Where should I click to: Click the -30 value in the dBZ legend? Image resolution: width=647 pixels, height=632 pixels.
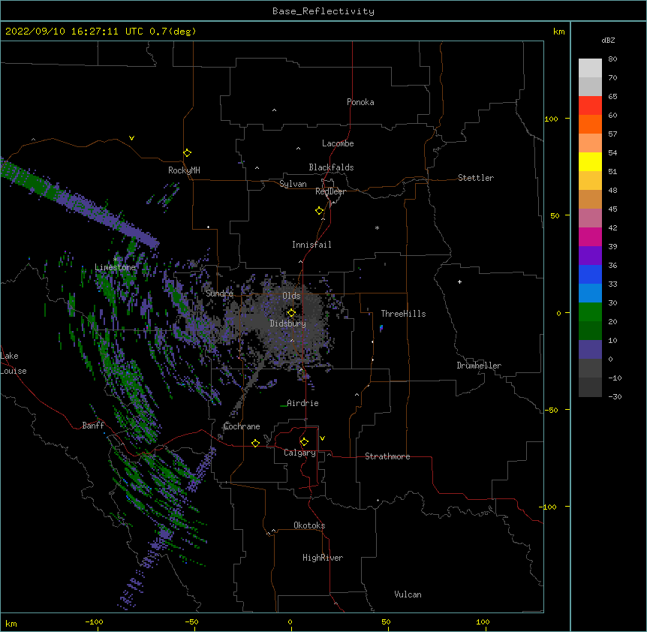point(615,397)
